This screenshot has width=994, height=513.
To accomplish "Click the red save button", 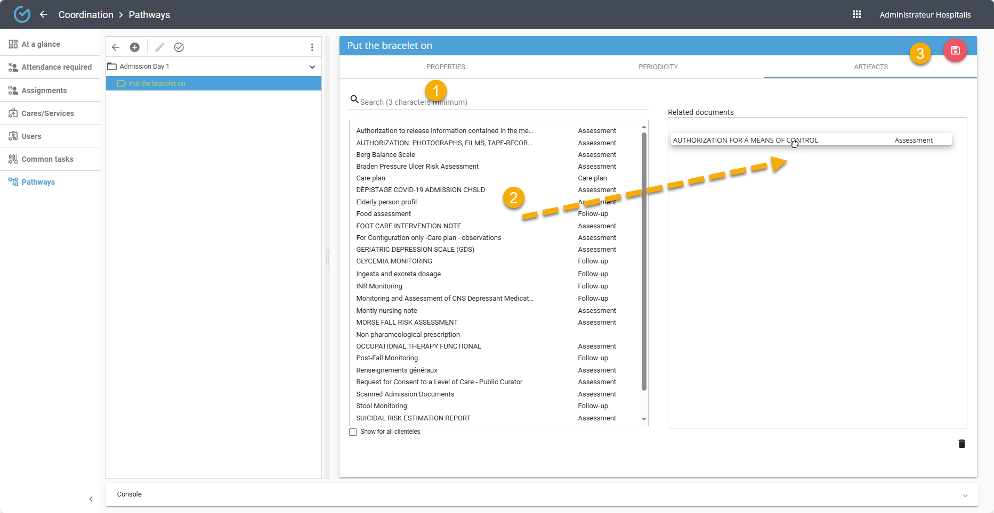I will [x=955, y=51].
